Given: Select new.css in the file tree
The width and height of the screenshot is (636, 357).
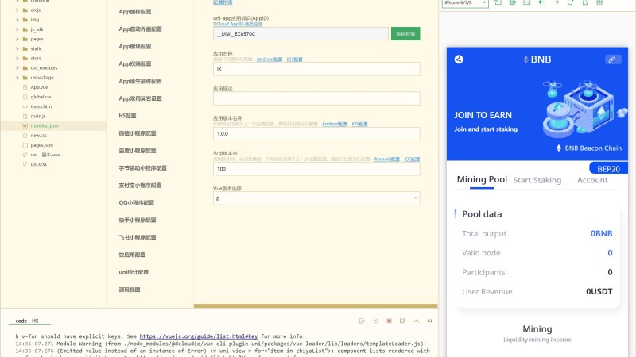Looking at the screenshot, I should point(38,136).
